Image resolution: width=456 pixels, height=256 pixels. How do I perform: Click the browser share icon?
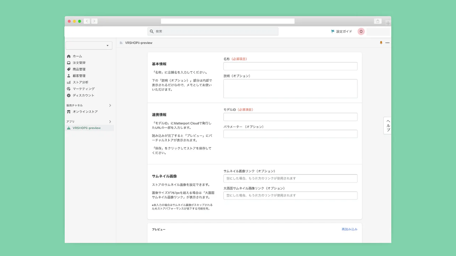(378, 21)
